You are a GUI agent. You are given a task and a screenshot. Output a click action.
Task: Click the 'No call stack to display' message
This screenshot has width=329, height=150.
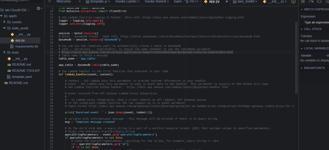tap(315, 41)
